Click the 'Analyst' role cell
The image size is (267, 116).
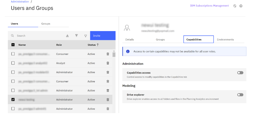pos(61,63)
